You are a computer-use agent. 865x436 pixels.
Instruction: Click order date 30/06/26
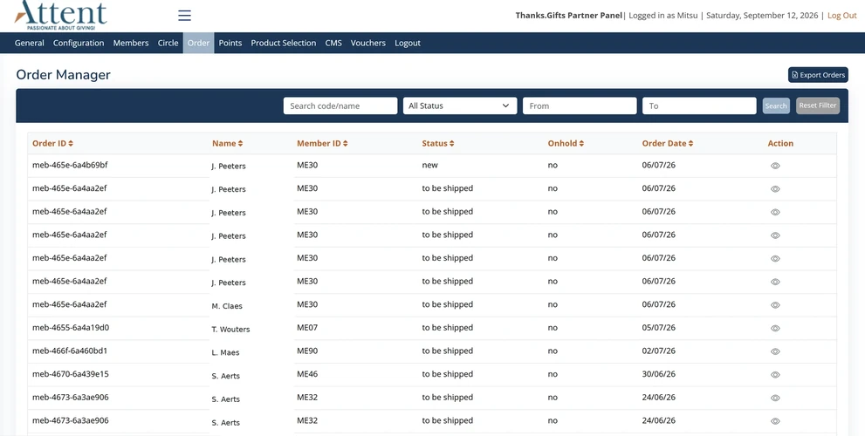[x=659, y=374]
